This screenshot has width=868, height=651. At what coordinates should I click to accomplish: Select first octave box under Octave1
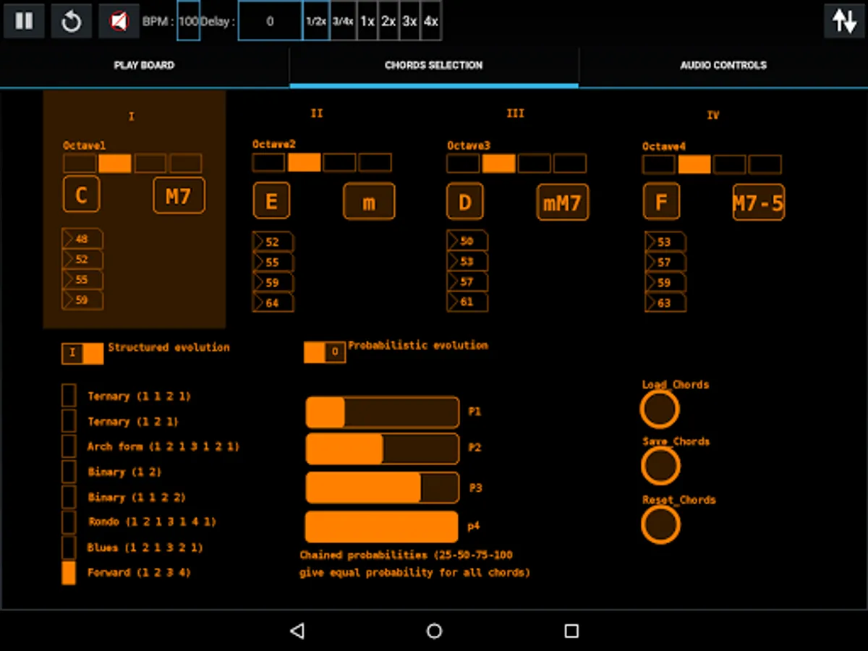point(80,163)
